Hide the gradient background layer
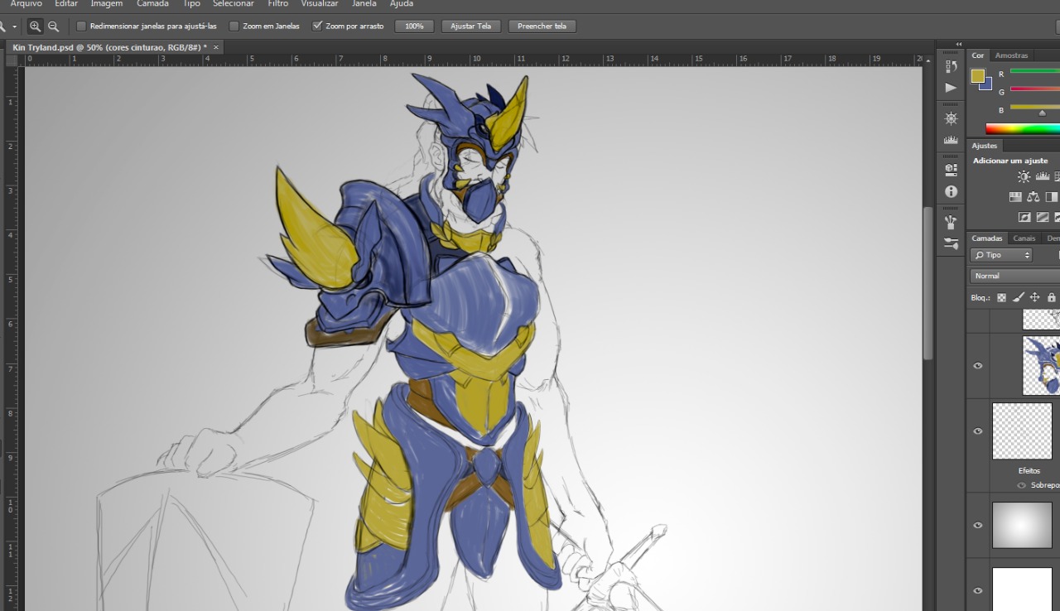This screenshot has width=1060, height=611. click(x=978, y=525)
